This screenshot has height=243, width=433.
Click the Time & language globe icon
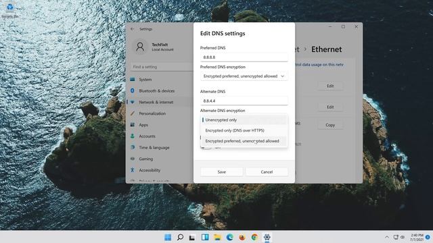[133, 147]
